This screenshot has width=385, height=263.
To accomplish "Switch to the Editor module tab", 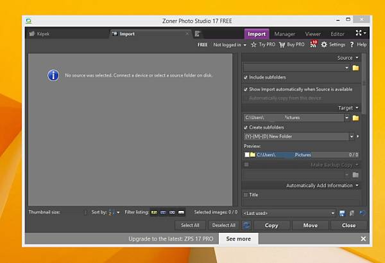I will (338, 34).
